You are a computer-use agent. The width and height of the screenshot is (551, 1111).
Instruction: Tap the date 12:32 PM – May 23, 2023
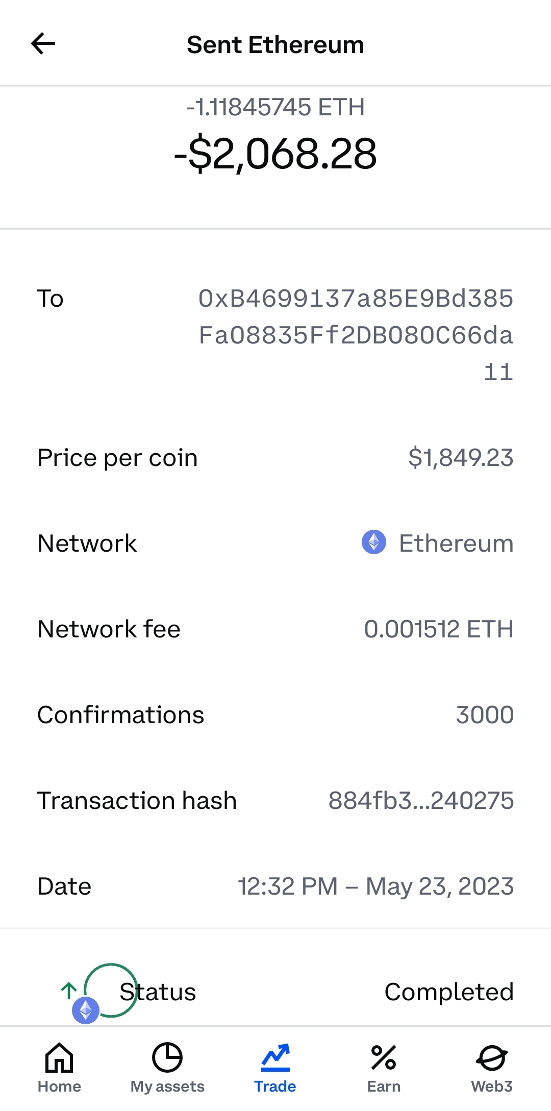pyautogui.click(x=375, y=886)
